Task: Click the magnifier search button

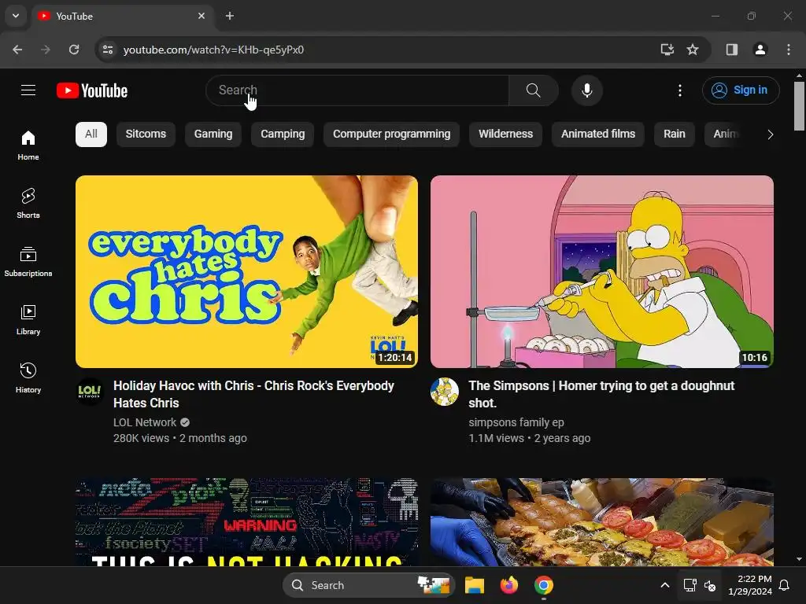Action: tap(533, 90)
